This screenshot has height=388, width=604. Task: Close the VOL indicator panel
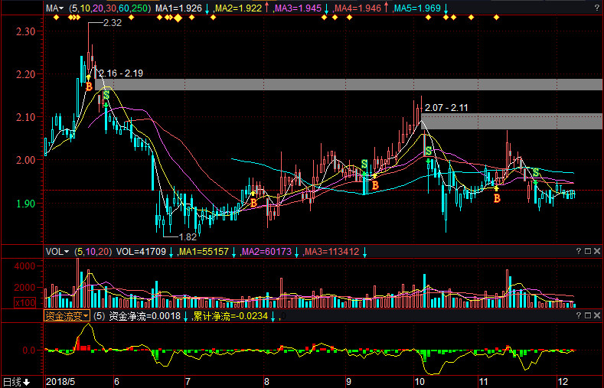coord(597,251)
